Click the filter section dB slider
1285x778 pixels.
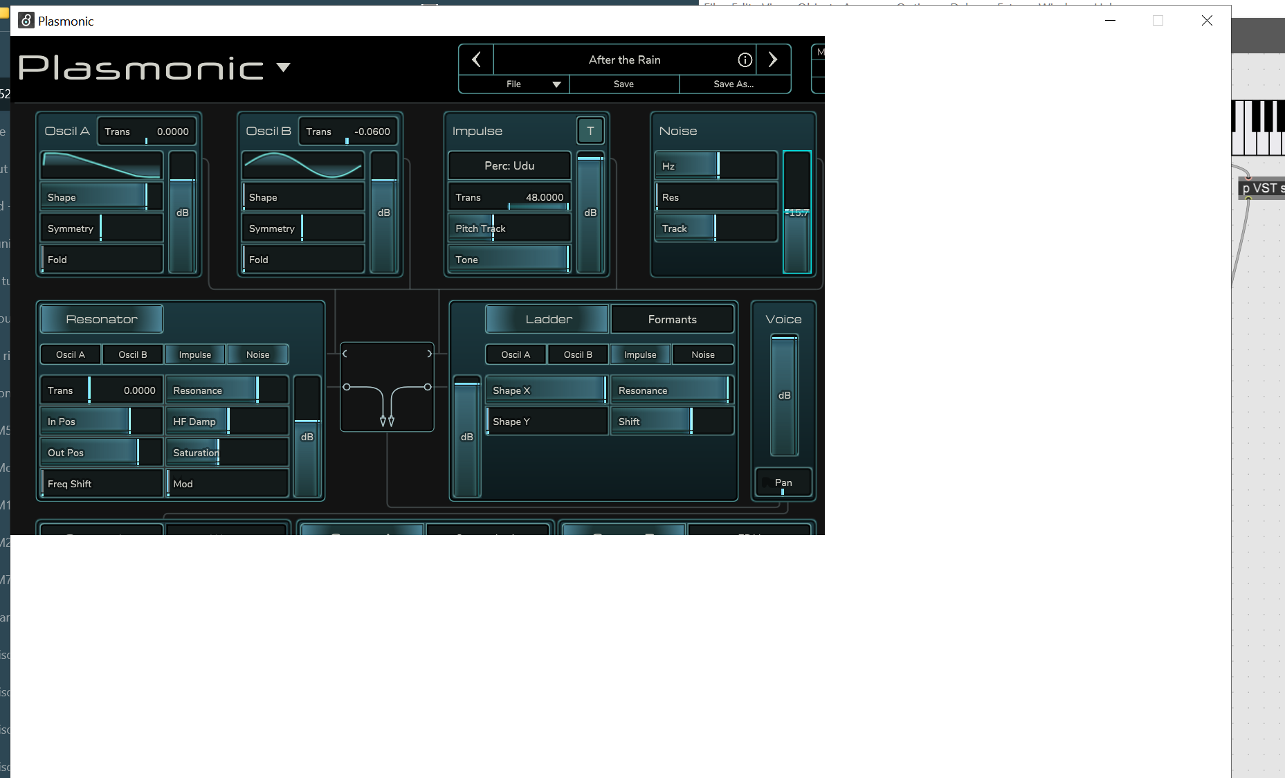click(467, 437)
